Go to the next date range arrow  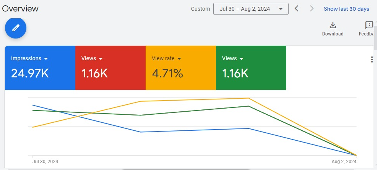coord(311,9)
